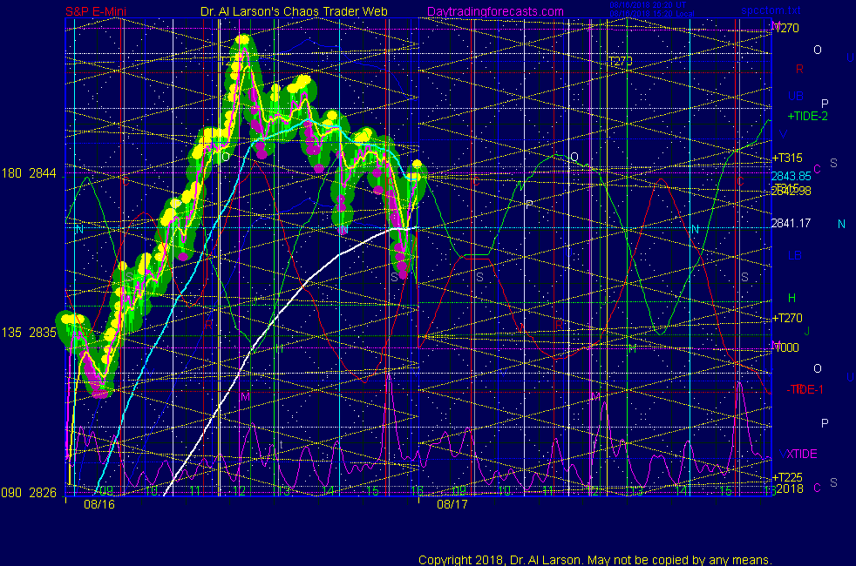
Task: Click the "08/16/2018 20:20 UT" timestamp
Action: (x=648, y=5)
